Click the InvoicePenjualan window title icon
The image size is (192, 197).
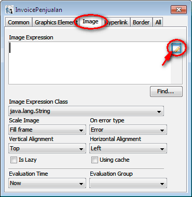pyautogui.click(x=9, y=9)
